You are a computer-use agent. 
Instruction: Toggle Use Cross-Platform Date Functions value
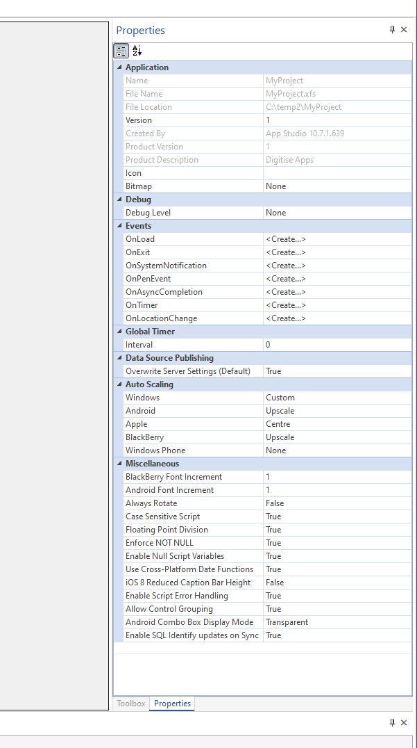[x=337, y=569]
